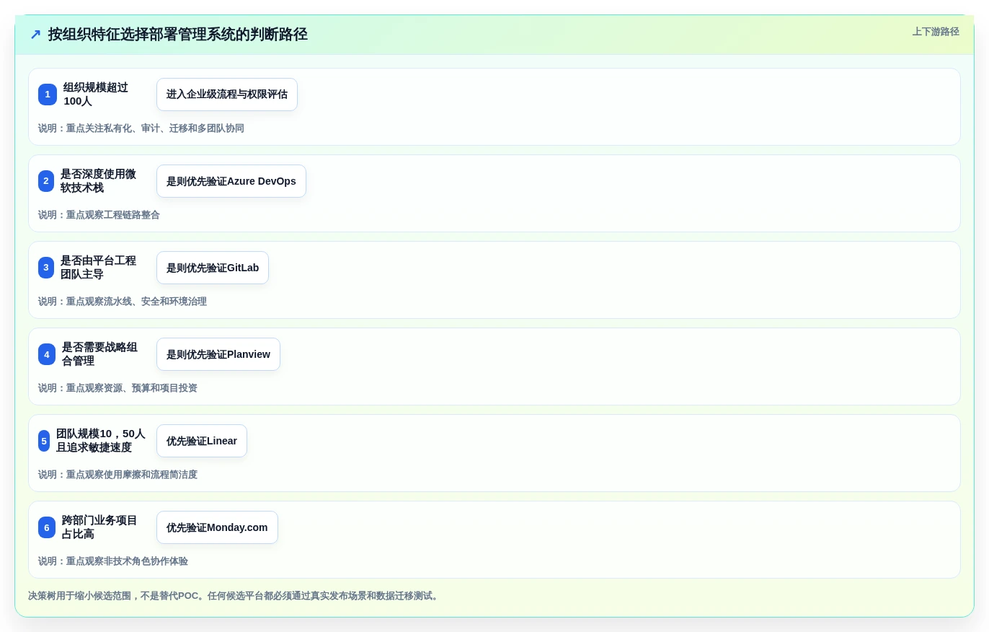Click the 是则优先验证Azure DevOps box

click(x=231, y=181)
